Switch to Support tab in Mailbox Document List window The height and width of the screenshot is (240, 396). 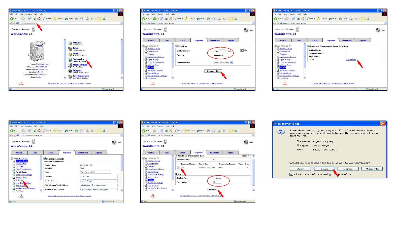pos(230,153)
